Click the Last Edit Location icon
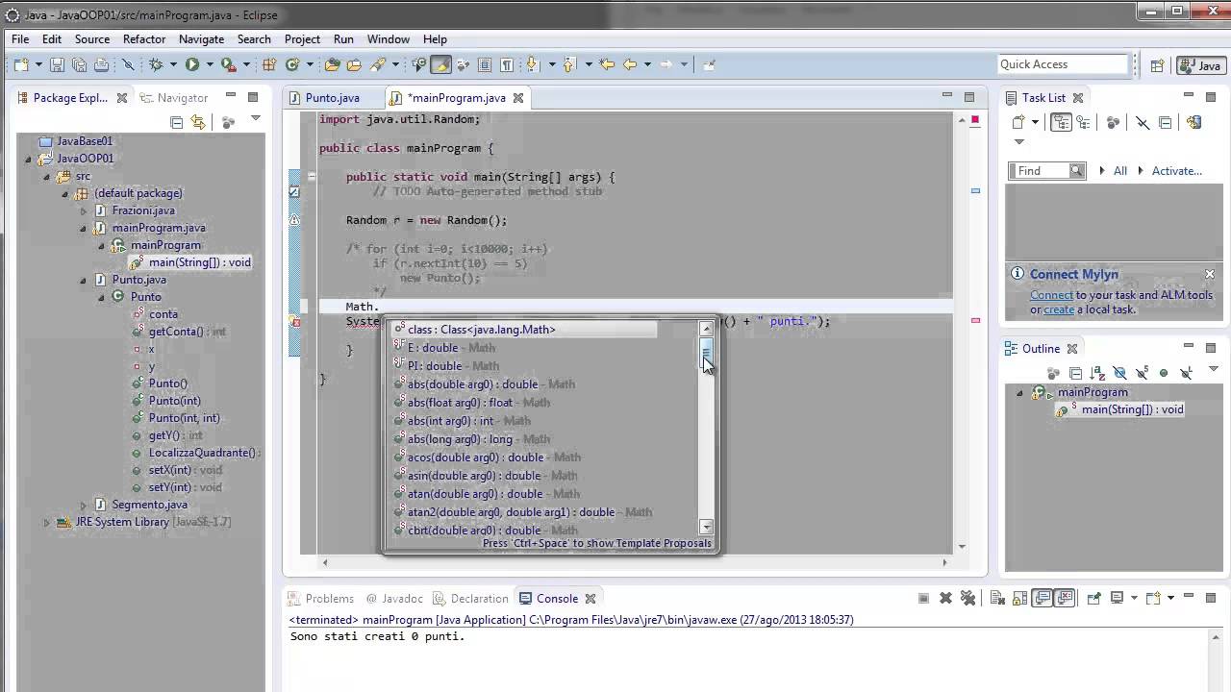The image size is (1231, 692). (607, 64)
